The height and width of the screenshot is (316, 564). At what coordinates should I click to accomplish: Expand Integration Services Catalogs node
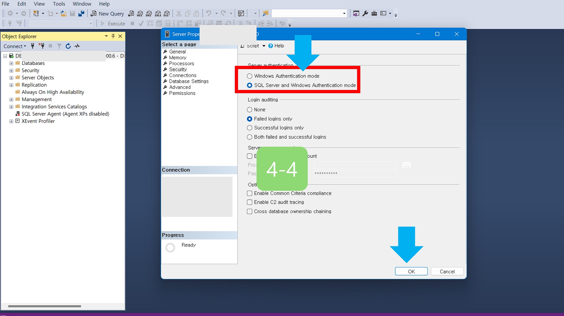(11, 107)
